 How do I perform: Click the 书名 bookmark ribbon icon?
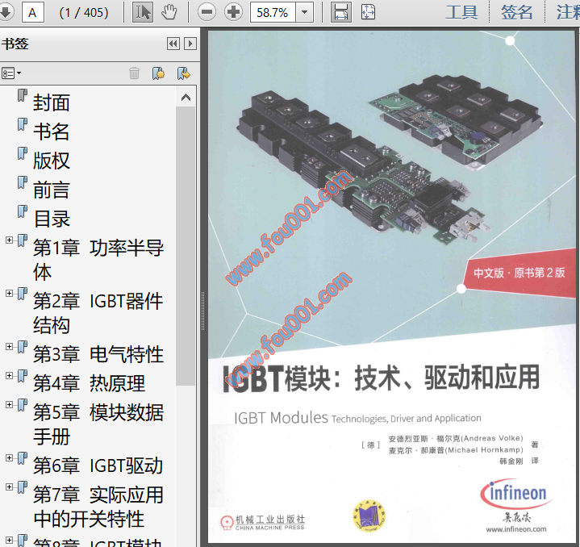(x=23, y=124)
